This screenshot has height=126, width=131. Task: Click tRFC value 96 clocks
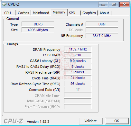pos(78,84)
